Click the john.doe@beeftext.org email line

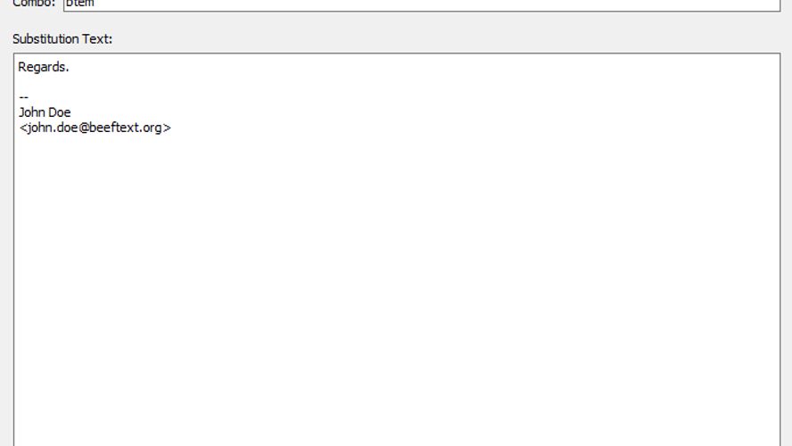click(x=95, y=128)
